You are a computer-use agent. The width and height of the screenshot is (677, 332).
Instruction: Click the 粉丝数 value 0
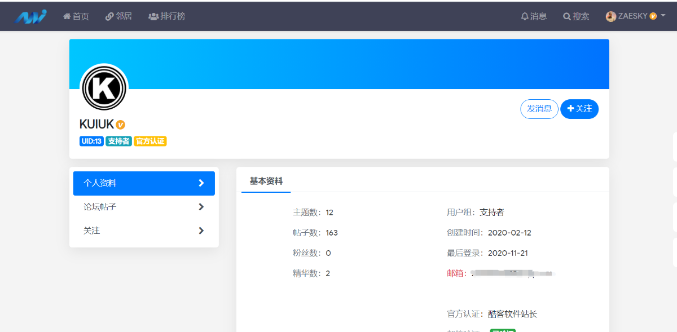pos(328,253)
